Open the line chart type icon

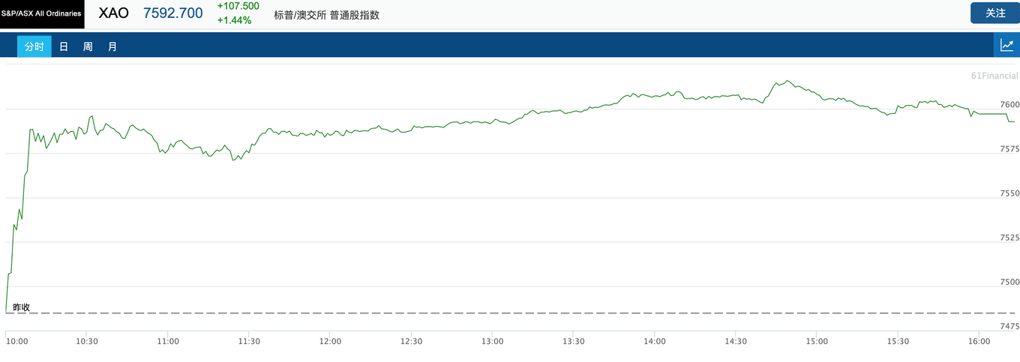point(1006,46)
